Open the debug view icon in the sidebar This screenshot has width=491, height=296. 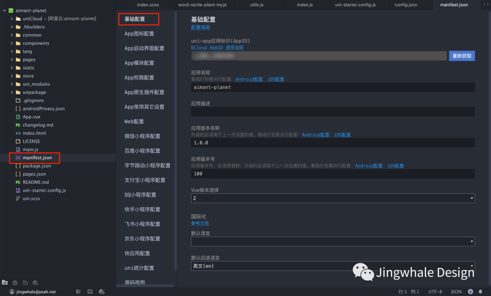[15, 282]
